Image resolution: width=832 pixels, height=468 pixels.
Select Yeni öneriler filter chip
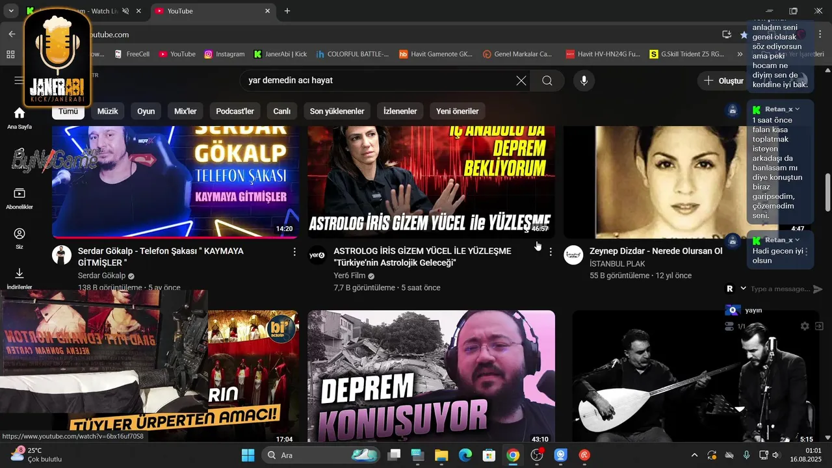click(x=458, y=111)
